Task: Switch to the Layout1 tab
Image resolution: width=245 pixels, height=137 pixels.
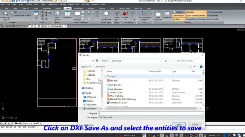Action: 26,123
